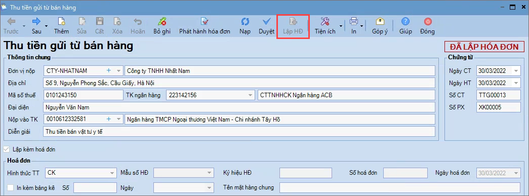The height and width of the screenshot is (196, 529).
Task: Expand the Trước button dropdown arrow
Action: coord(24,26)
